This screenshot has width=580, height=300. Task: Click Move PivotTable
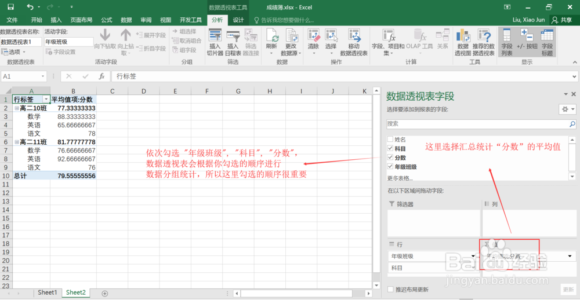coord(354,42)
